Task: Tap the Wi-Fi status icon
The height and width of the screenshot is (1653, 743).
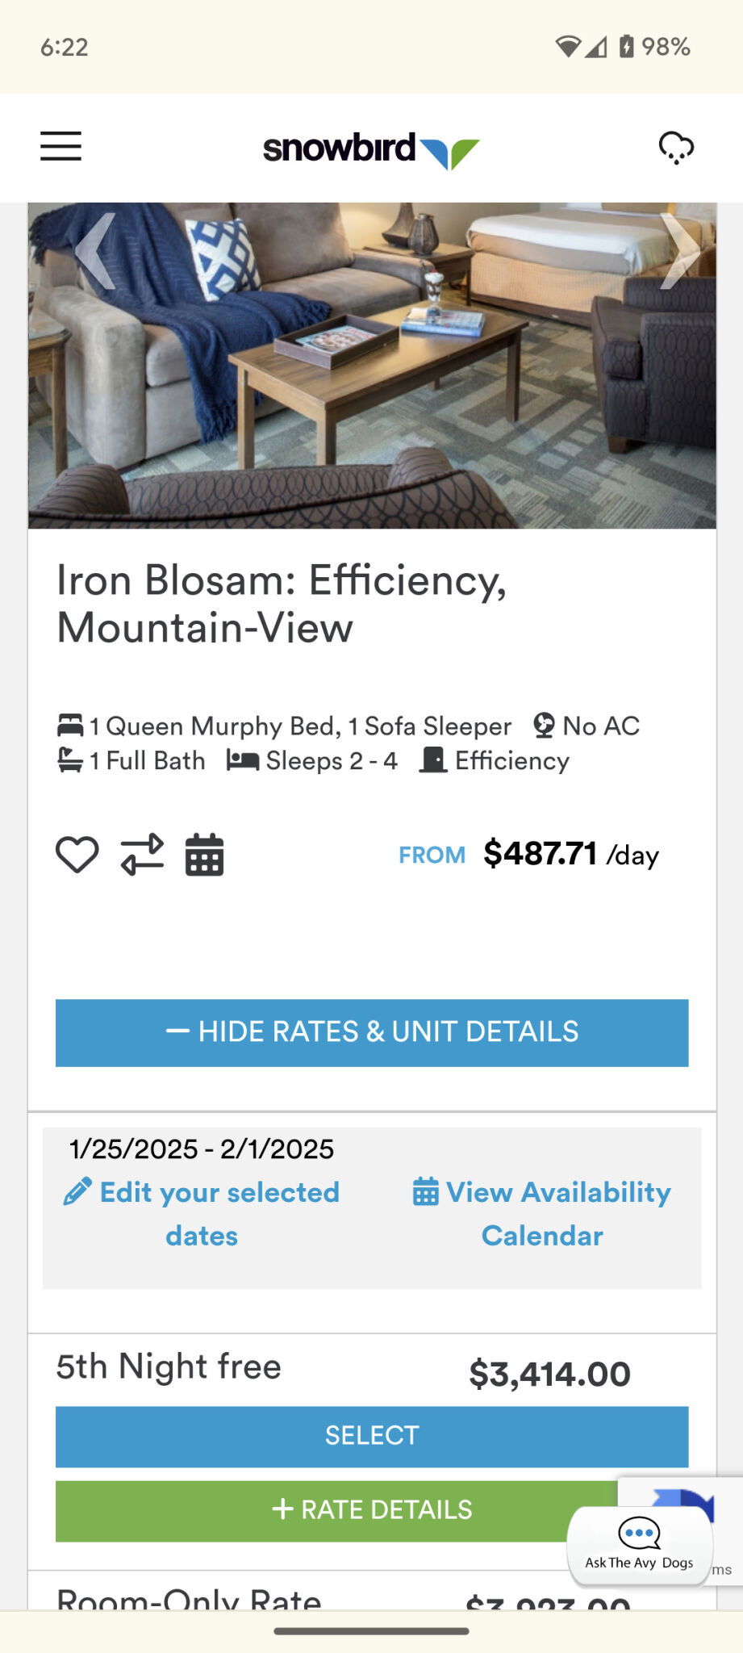Action: 567,47
